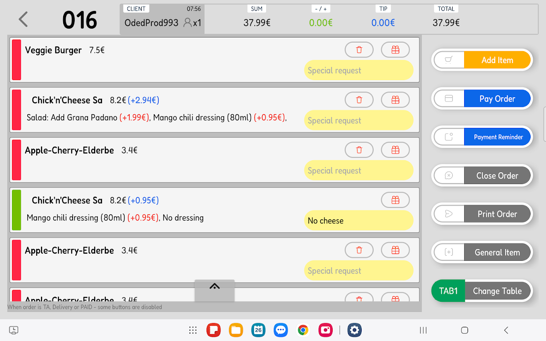This screenshot has height=341, width=546.
Task: Delete the Apple-Cherry-Elderbe item just below the No cheese row
Action: click(x=359, y=250)
